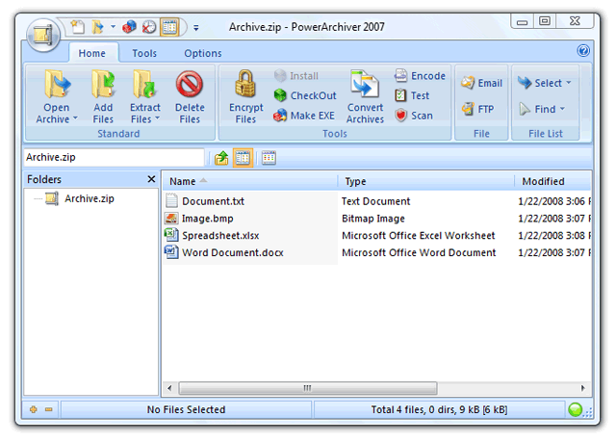Go up one folder level
Viewport: 616px width, 442px height.
pos(221,158)
